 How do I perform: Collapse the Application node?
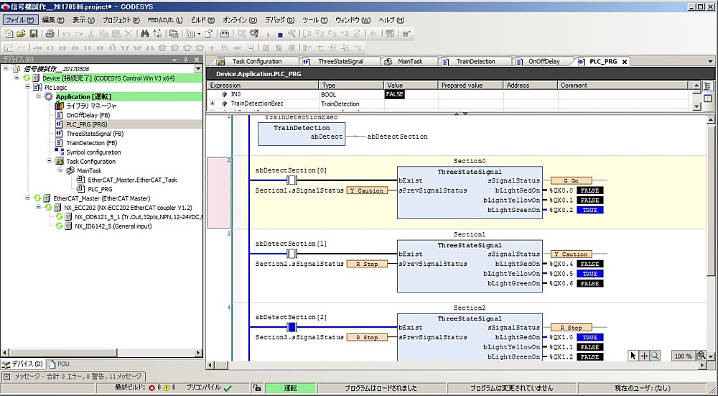click(39, 96)
